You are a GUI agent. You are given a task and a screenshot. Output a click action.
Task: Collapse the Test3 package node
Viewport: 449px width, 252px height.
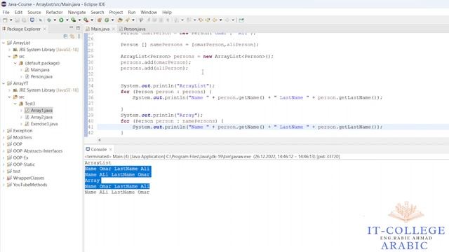click(15, 104)
